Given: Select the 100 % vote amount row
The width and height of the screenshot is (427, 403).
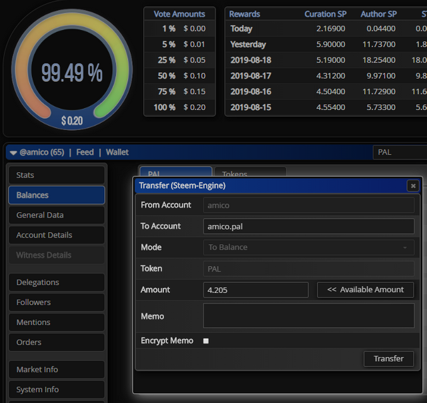Looking at the screenshot, I should [x=179, y=107].
